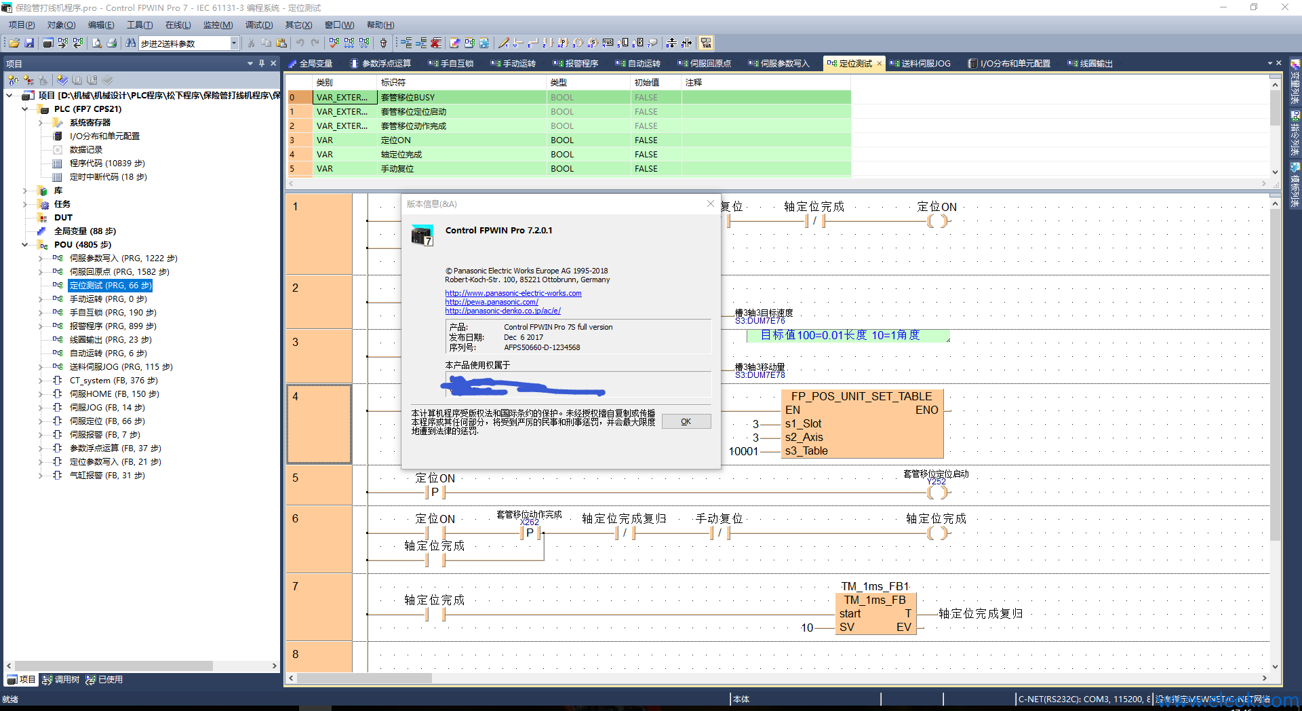This screenshot has width=1302, height=711.
Task: Click the coil insertion tool icon
Action: tap(578, 43)
